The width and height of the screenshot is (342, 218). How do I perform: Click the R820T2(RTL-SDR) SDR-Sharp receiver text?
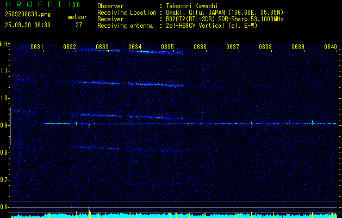click(x=225, y=19)
